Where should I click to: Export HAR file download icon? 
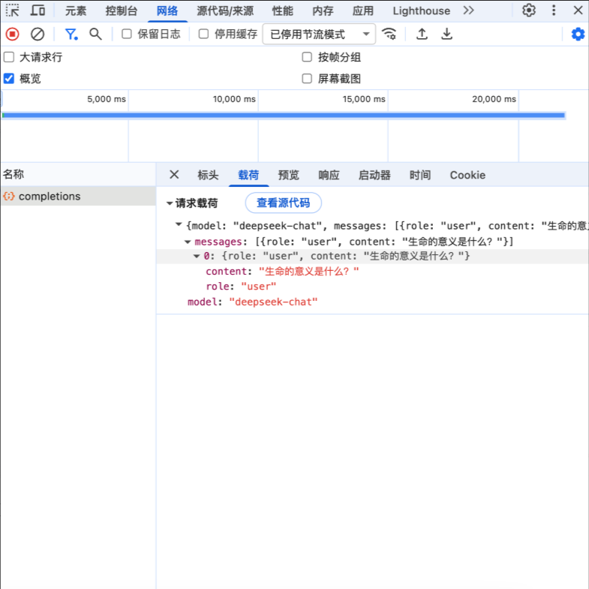[x=446, y=35]
